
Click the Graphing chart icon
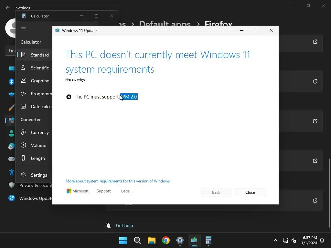pos(23,80)
